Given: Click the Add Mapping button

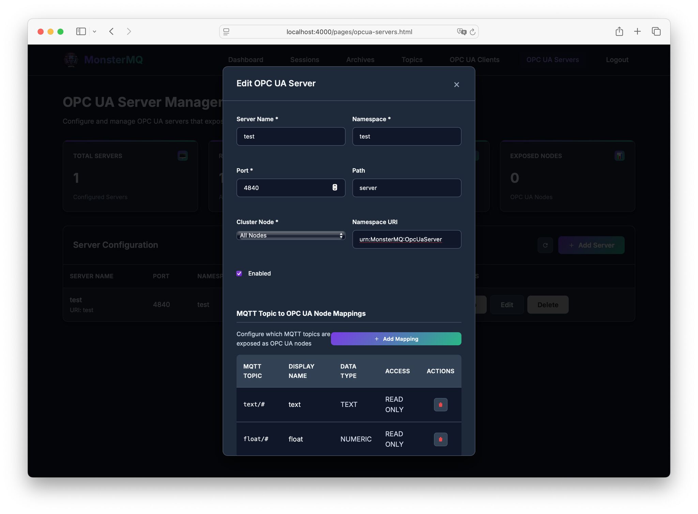Looking at the screenshot, I should [396, 339].
